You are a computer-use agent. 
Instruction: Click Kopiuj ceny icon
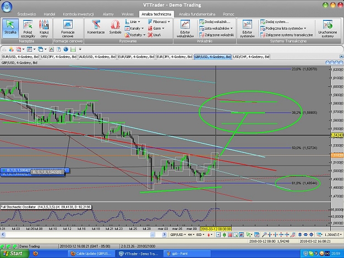coord(44,29)
